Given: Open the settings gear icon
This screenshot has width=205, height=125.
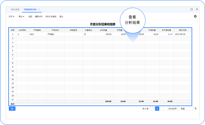Looking at the screenshot, I should [x=195, y=17].
